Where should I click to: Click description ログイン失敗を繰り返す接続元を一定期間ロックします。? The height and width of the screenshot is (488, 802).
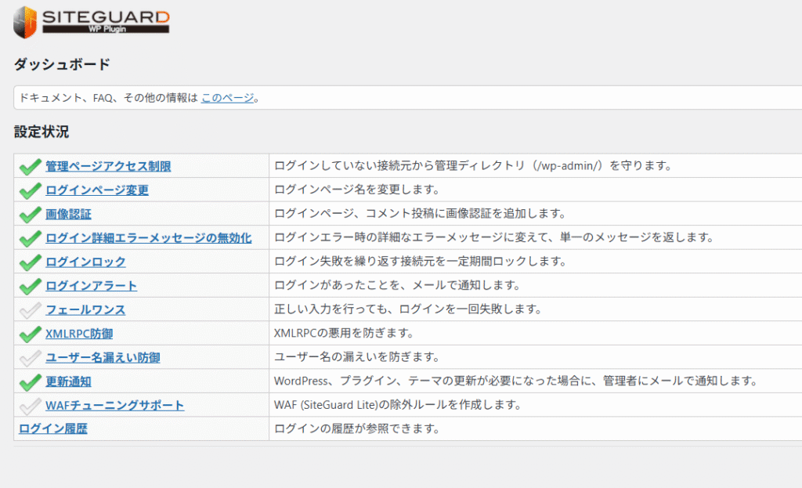421,262
